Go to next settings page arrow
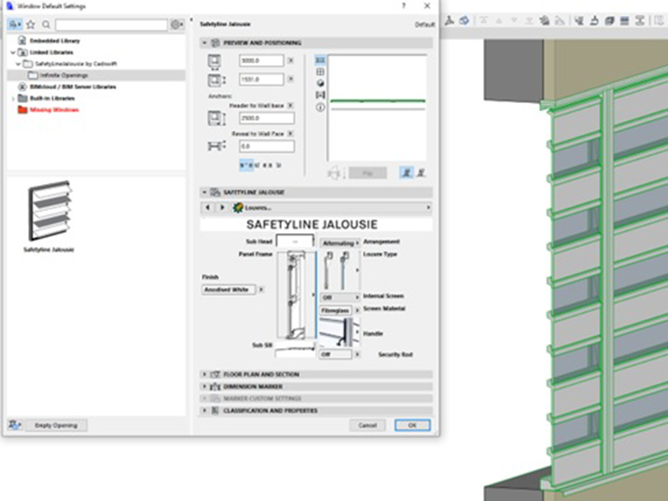This screenshot has width=668, height=501. 222,208
